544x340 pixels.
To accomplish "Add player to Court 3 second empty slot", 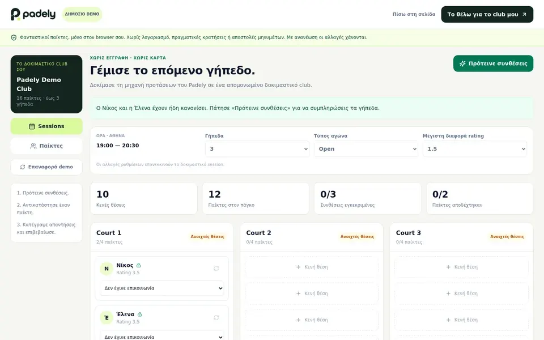I will pos(461,294).
